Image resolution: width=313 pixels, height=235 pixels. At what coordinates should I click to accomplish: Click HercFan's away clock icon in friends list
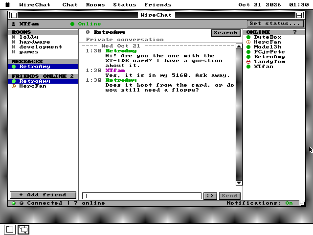(x=14, y=86)
